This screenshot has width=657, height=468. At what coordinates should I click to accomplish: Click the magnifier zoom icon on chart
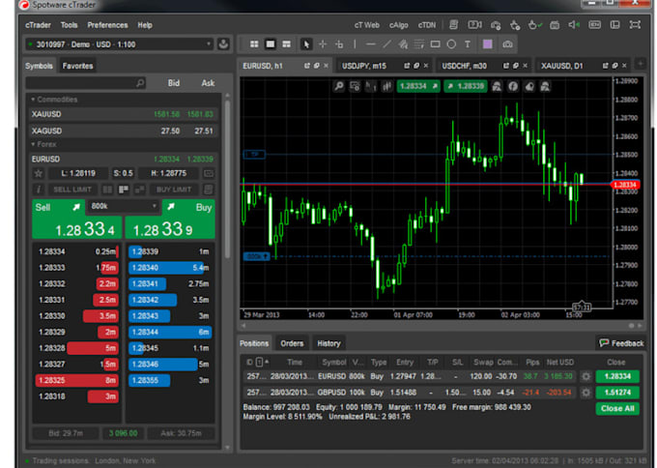click(340, 86)
